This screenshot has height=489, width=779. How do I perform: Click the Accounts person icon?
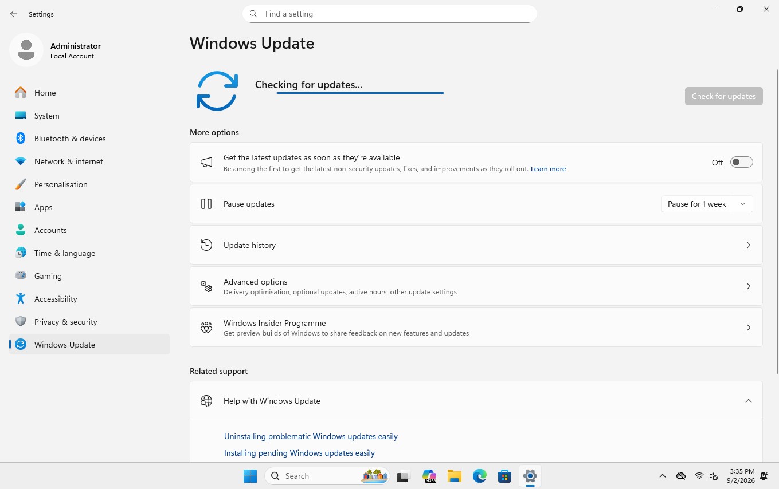coord(21,230)
